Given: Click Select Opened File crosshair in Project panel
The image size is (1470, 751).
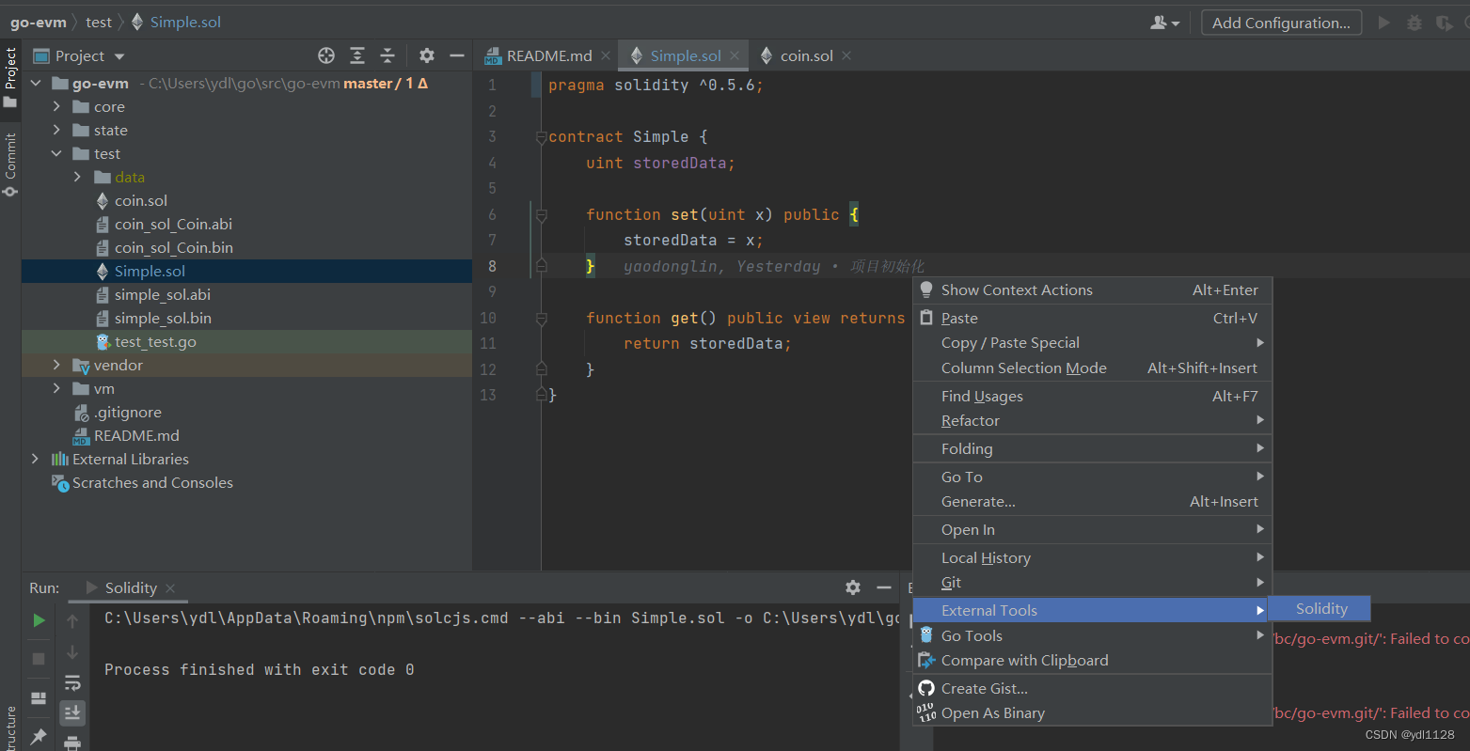Looking at the screenshot, I should click(x=325, y=55).
